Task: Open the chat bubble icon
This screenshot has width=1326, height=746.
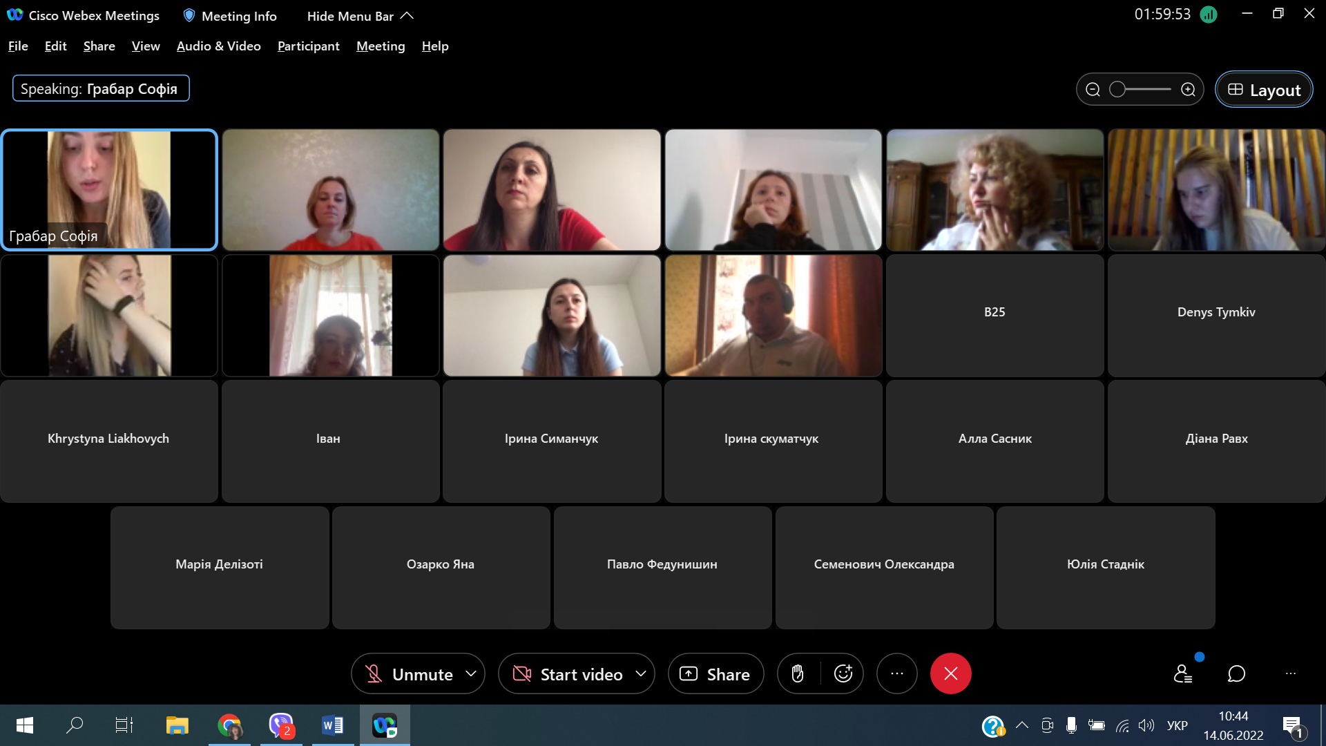Action: pos(1236,673)
